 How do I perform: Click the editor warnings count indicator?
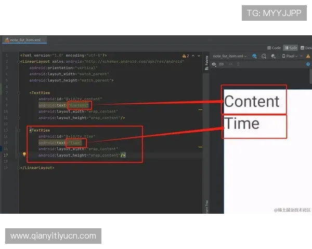coord(186,56)
